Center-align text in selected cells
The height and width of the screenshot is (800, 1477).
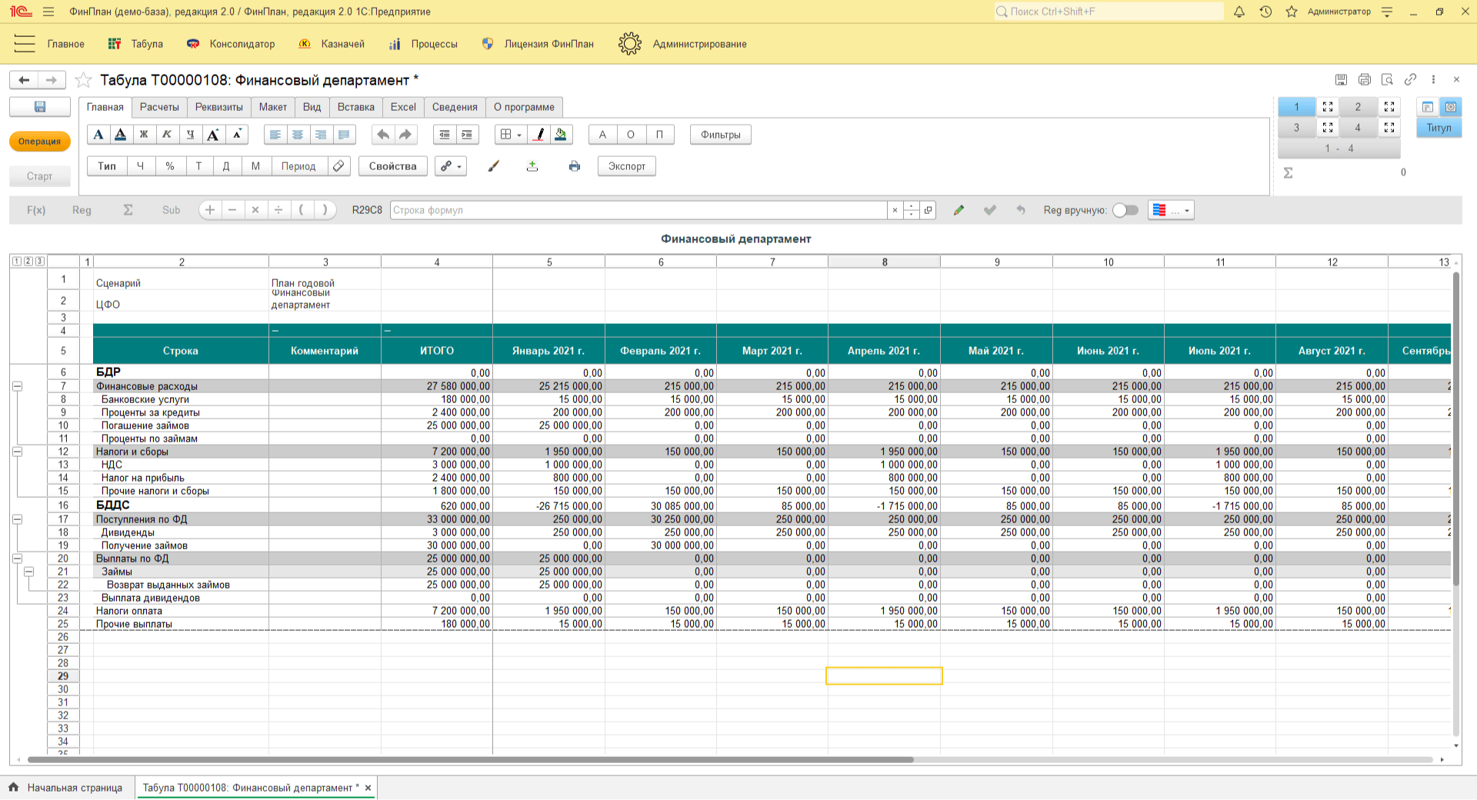(x=298, y=135)
